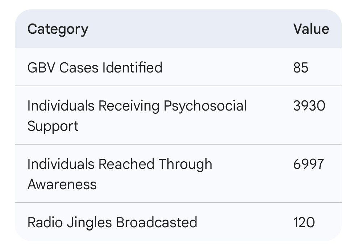Click the value 3930
Viewport: 358px width, 245px height.
[309, 106]
